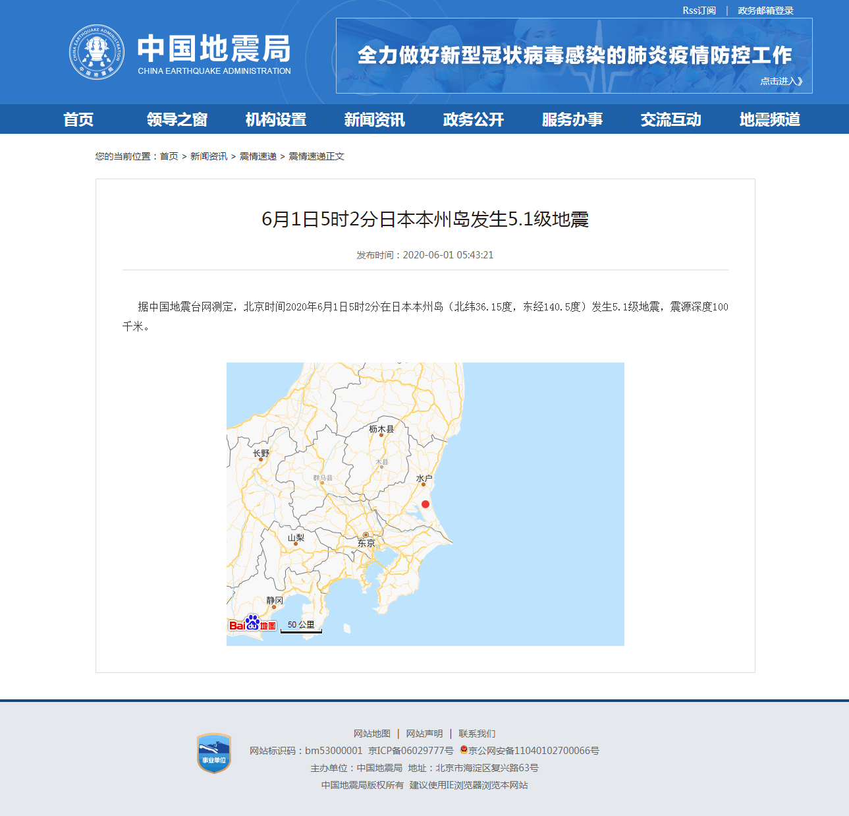Open the 机构设置 organization menu
The width and height of the screenshot is (849, 816).
(275, 119)
